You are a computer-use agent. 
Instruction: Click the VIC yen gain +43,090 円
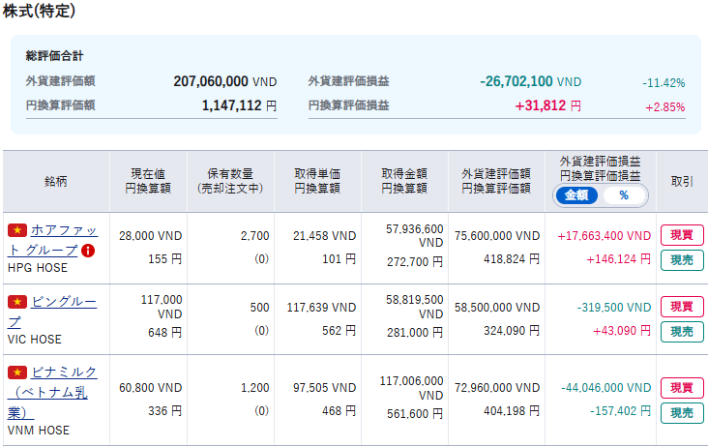click(x=622, y=331)
